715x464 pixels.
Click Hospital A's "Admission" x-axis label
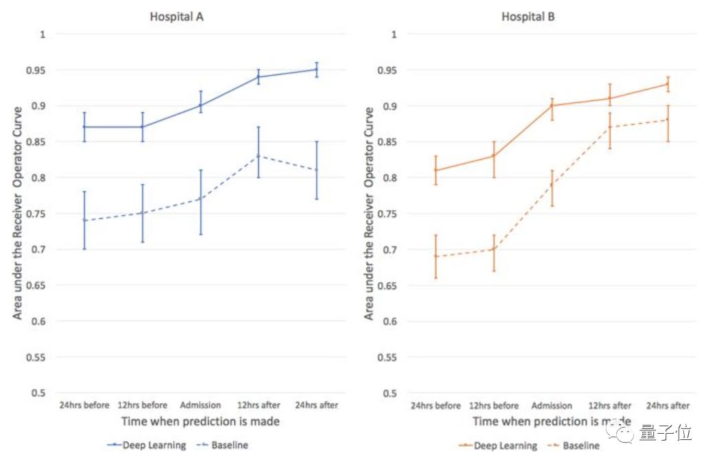(201, 405)
